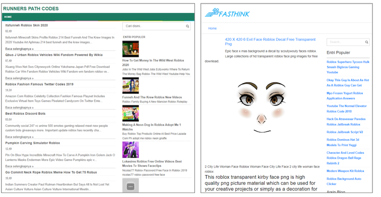Open 'Myo Frozen Yogurt Roblox Application Answers' link
The height and width of the screenshot is (197, 381).
coord(345,96)
